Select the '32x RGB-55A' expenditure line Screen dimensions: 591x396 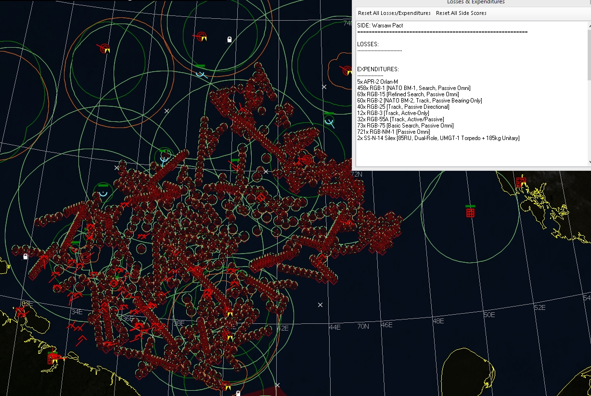point(400,119)
